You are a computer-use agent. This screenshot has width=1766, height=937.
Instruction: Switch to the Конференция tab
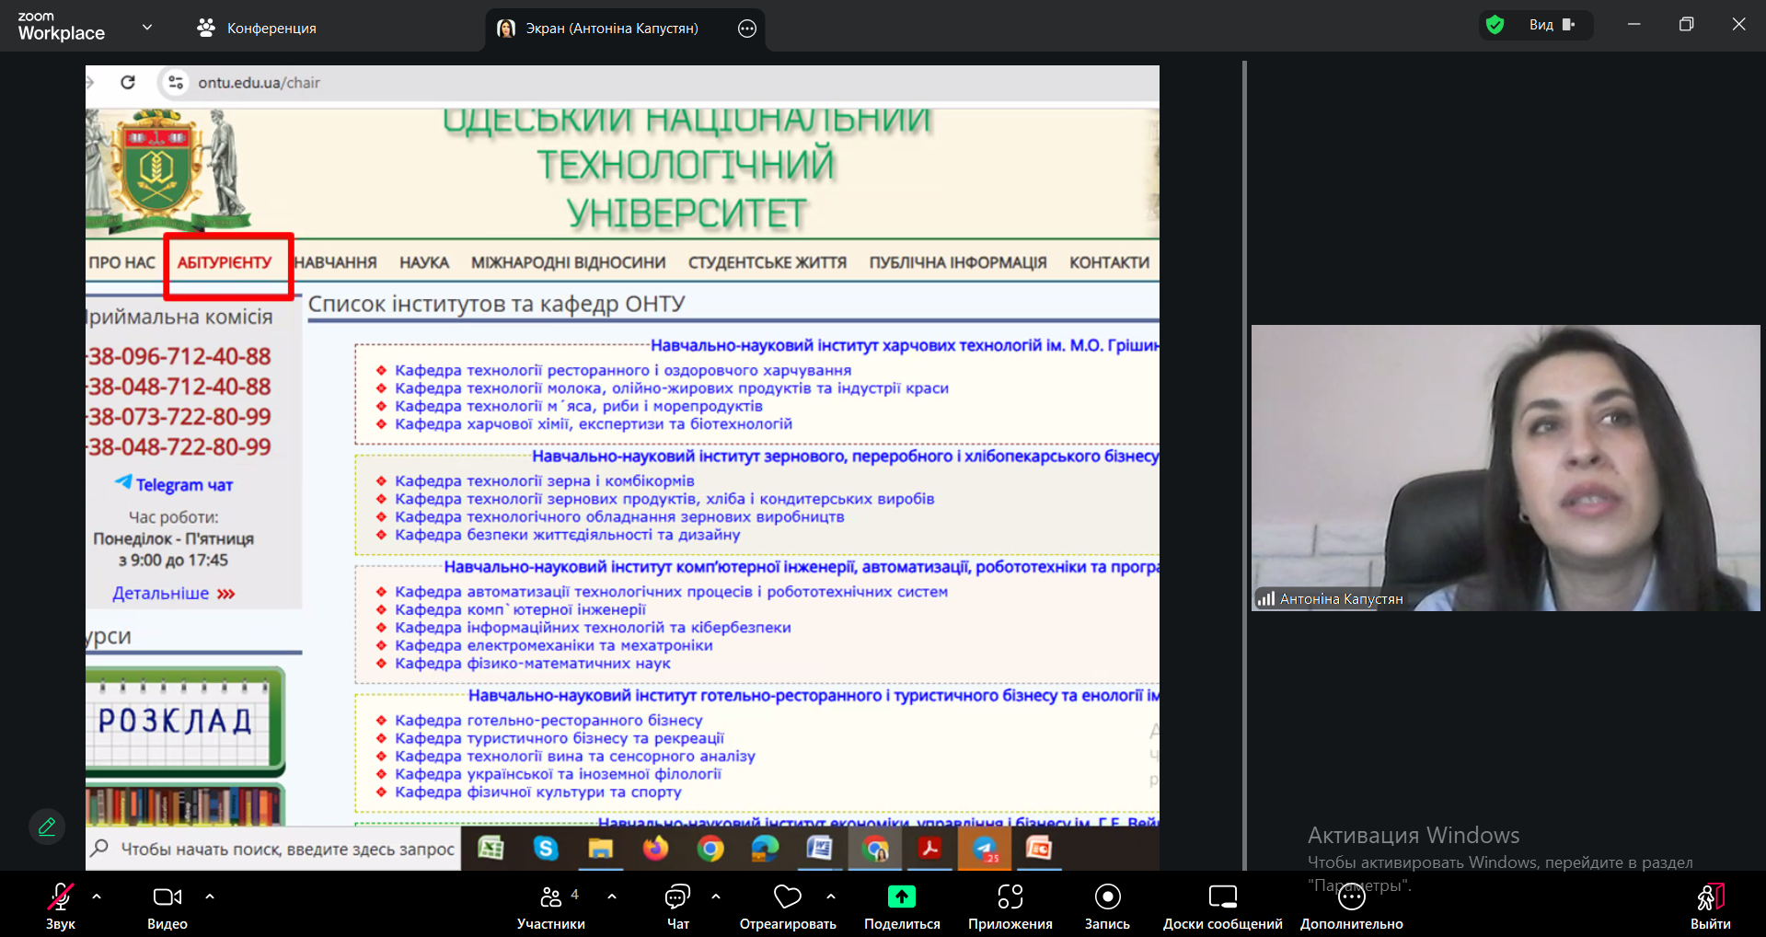[257, 29]
